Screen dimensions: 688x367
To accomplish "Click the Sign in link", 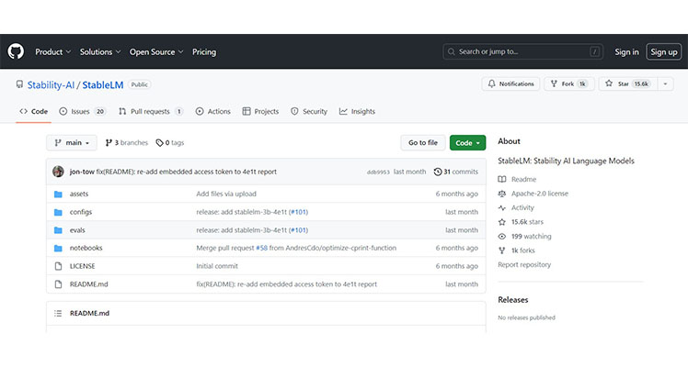I will tap(626, 51).
